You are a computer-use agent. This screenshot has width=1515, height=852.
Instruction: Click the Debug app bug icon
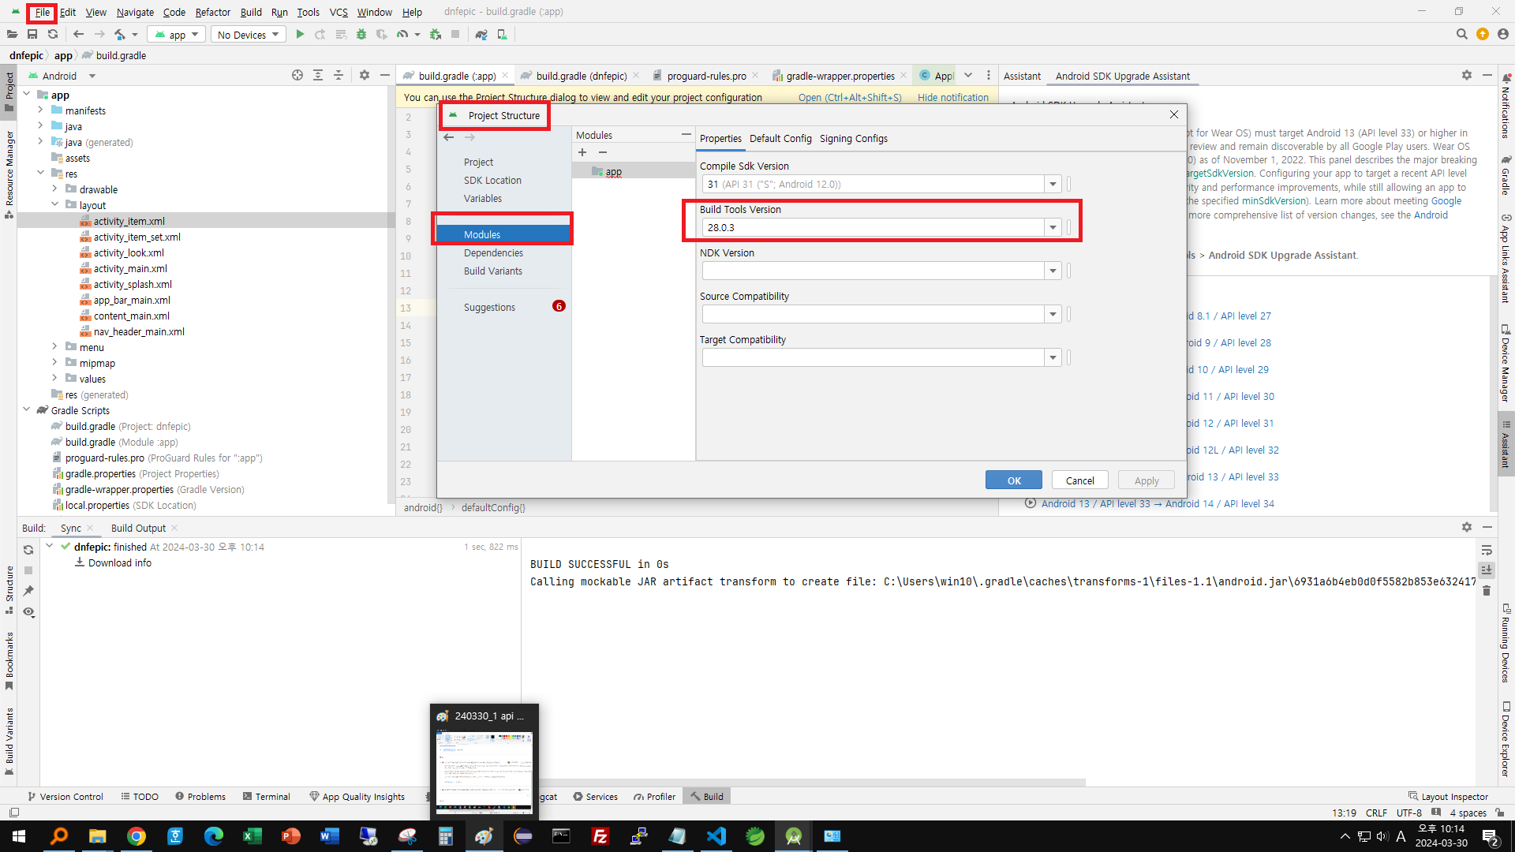point(361,35)
